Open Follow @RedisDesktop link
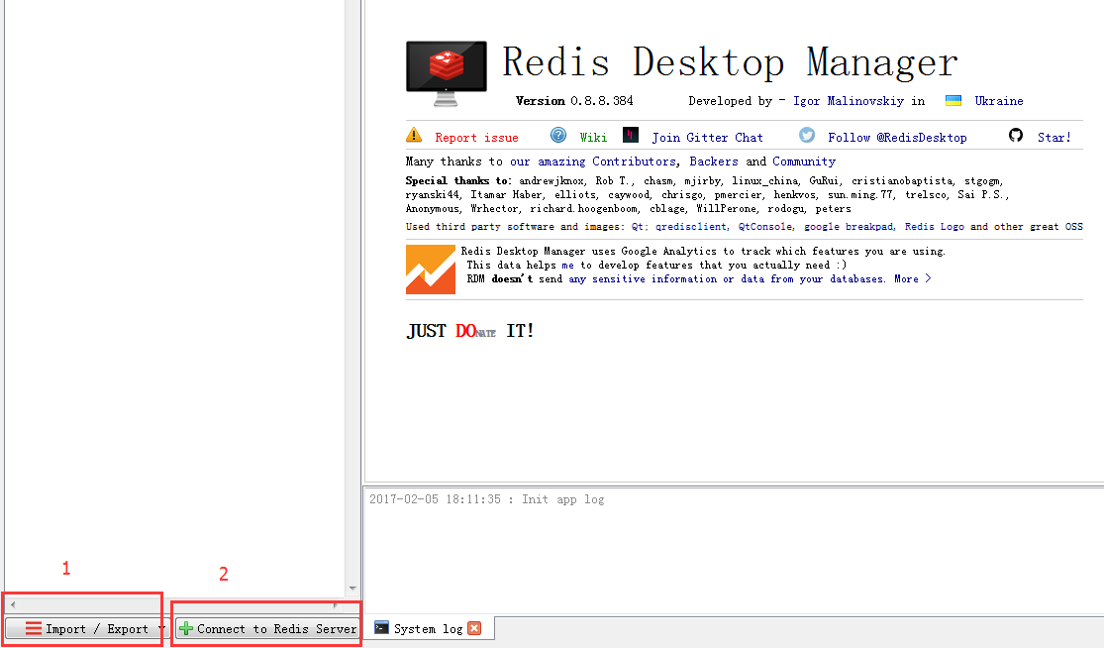Screen dimensions: 1104x648 point(897,138)
